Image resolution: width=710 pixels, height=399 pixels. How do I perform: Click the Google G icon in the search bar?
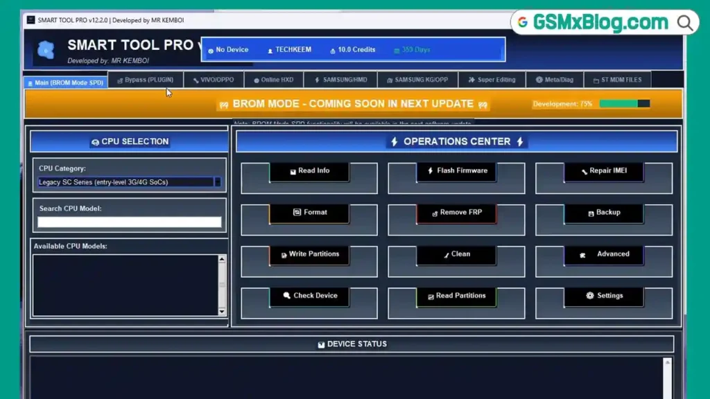pyautogui.click(x=523, y=22)
